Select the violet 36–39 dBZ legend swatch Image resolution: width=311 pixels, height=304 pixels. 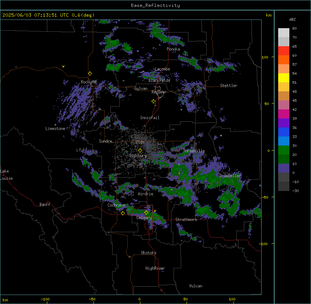[x=284, y=123]
